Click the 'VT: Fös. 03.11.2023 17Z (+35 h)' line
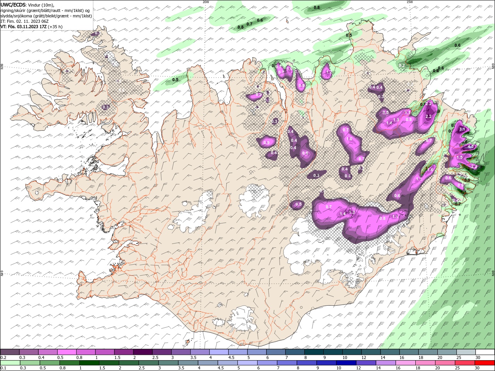Image resolution: width=495 pixels, height=371 pixels. (x=32, y=27)
